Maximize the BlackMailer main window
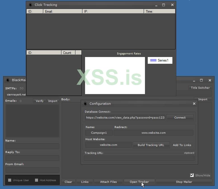The width and height of the screenshot is (218, 189). (x=201, y=80)
